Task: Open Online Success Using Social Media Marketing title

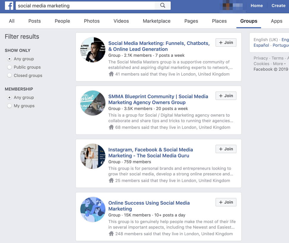Action: (x=149, y=206)
